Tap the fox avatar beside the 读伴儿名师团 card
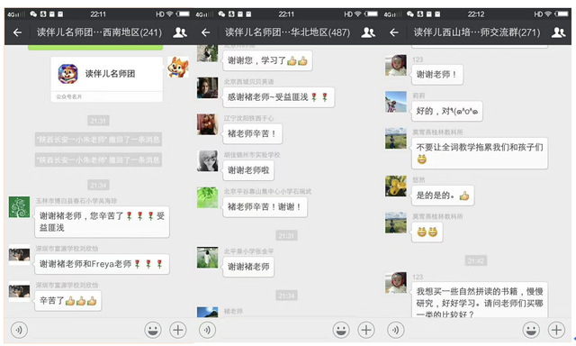This screenshot has height=346, width=576. click(178, 67)
